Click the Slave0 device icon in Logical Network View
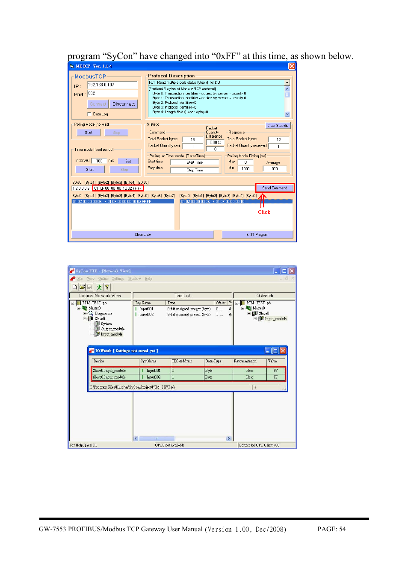408x577 pixels. tap(91, 319)
